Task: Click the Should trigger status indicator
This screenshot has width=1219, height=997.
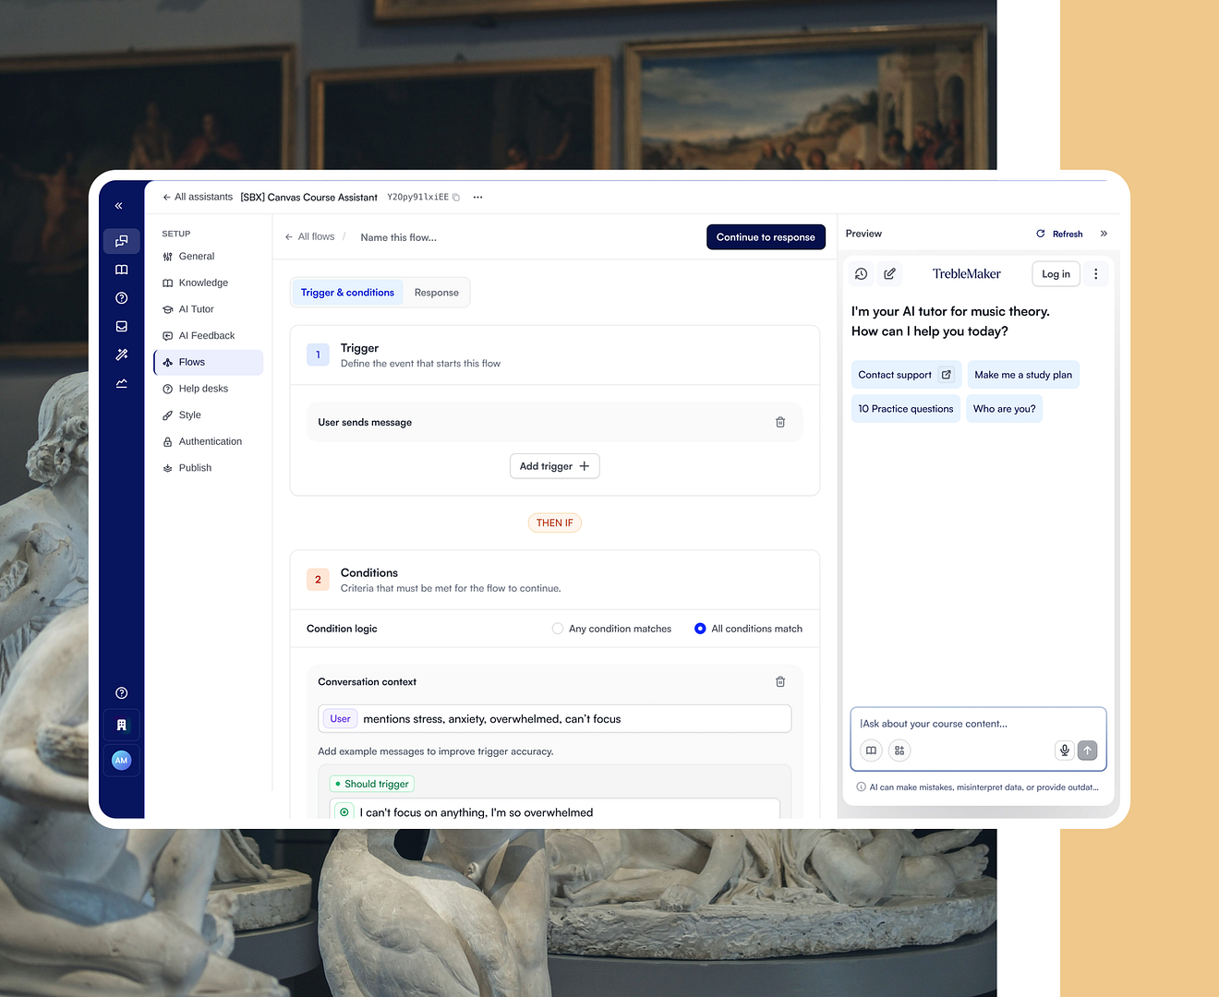Action: pos(371,783)
